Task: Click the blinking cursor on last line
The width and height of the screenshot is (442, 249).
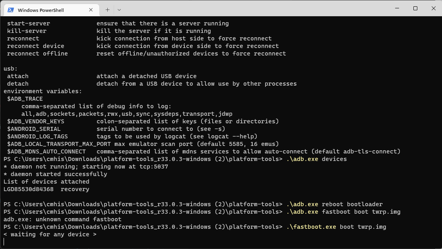Action: 4,242
